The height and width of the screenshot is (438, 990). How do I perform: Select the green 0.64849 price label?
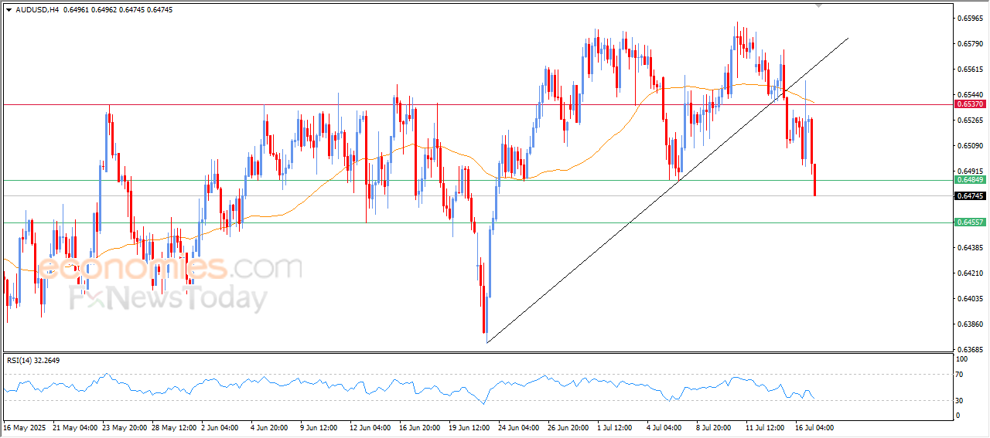(969, 179)
